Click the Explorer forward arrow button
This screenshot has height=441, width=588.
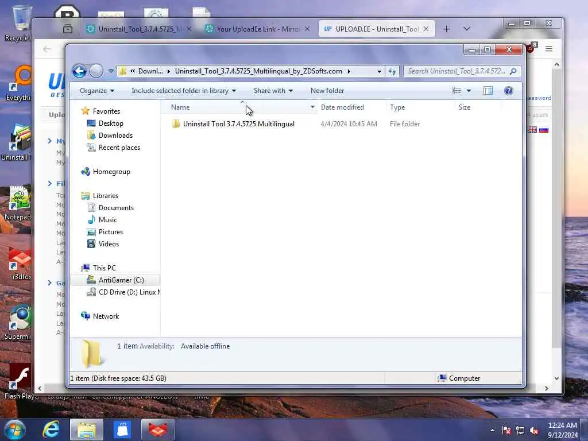point(96,71)
